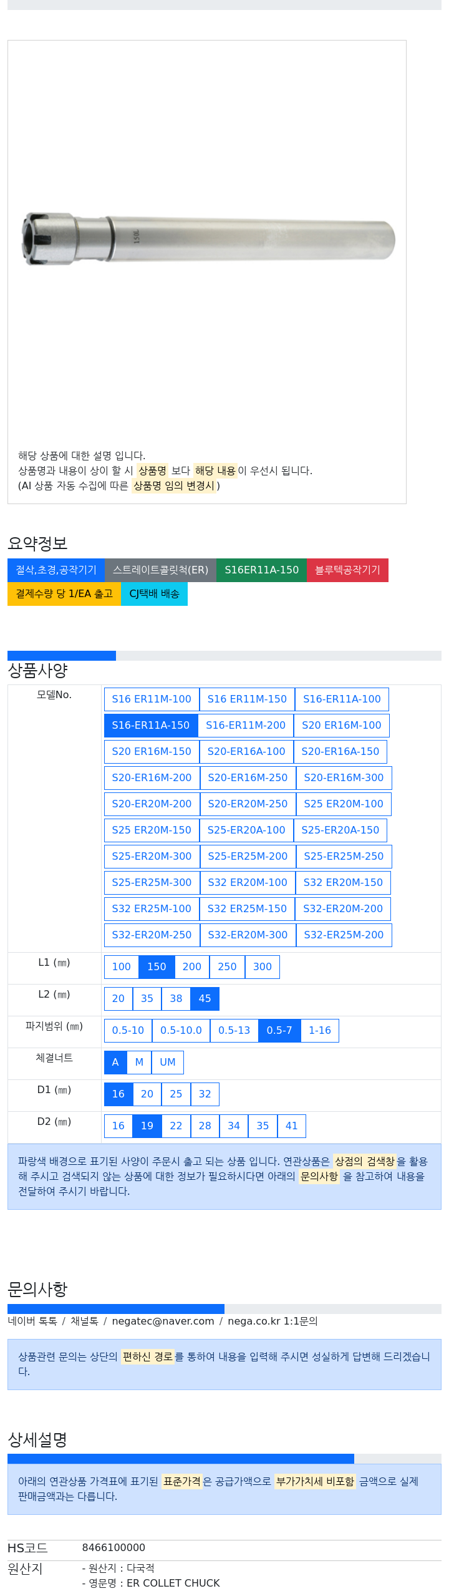Choose L2 value 38

coord(176,998)
